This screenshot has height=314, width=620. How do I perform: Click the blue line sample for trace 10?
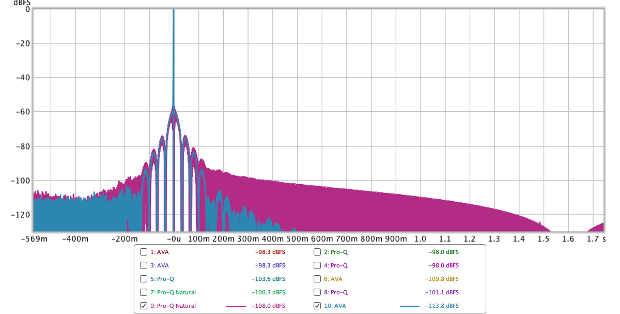[409, 306]
